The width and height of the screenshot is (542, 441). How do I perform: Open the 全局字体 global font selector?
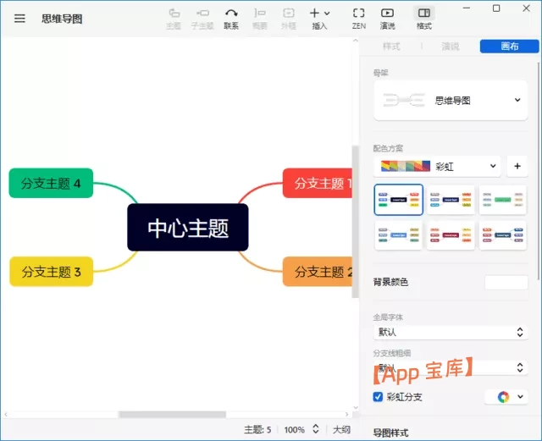(451, 332)
